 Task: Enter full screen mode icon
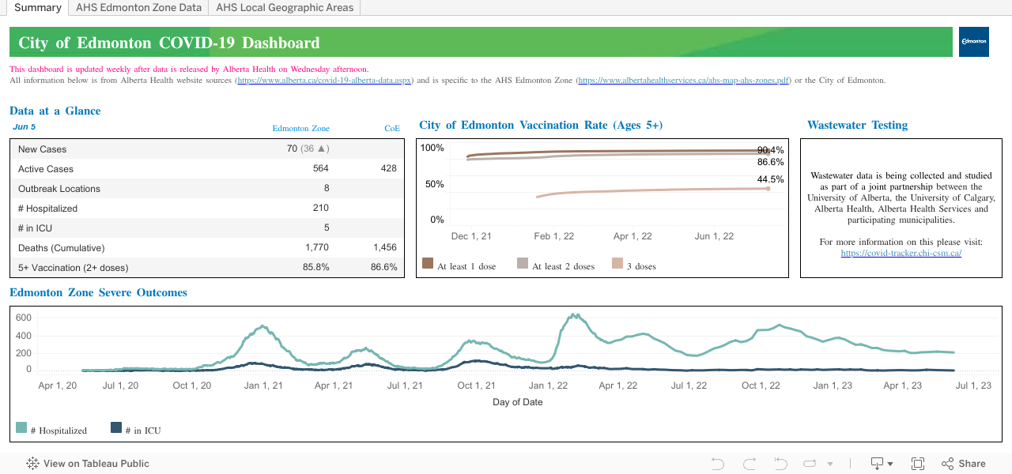pyautogui.click(x=918, y=464)
